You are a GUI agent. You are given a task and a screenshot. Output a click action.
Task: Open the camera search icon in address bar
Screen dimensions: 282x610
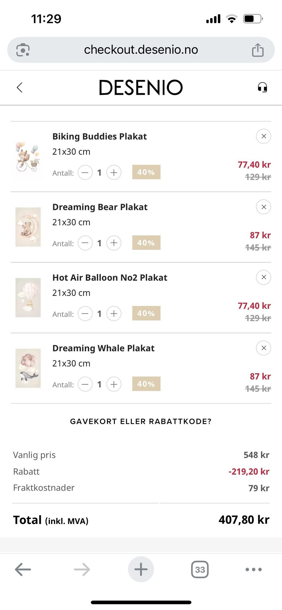tap(23, 50)
